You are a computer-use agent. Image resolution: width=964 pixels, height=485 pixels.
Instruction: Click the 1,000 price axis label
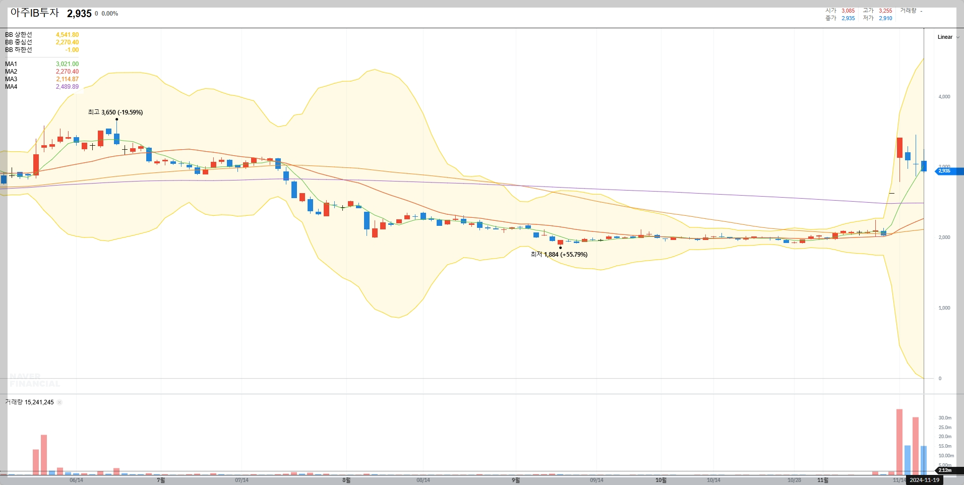pos(944,308)
